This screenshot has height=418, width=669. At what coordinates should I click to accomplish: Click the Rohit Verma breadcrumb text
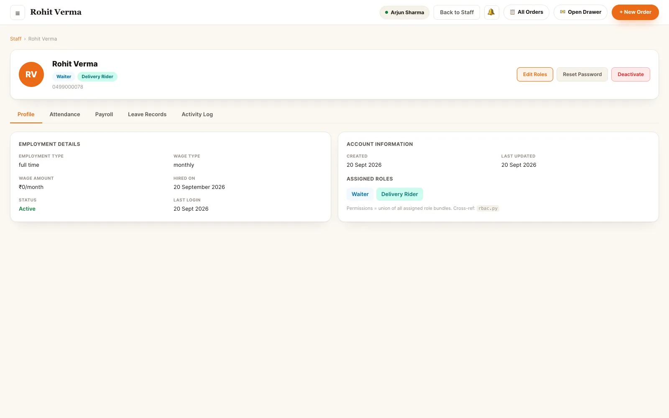pos(43,39)
